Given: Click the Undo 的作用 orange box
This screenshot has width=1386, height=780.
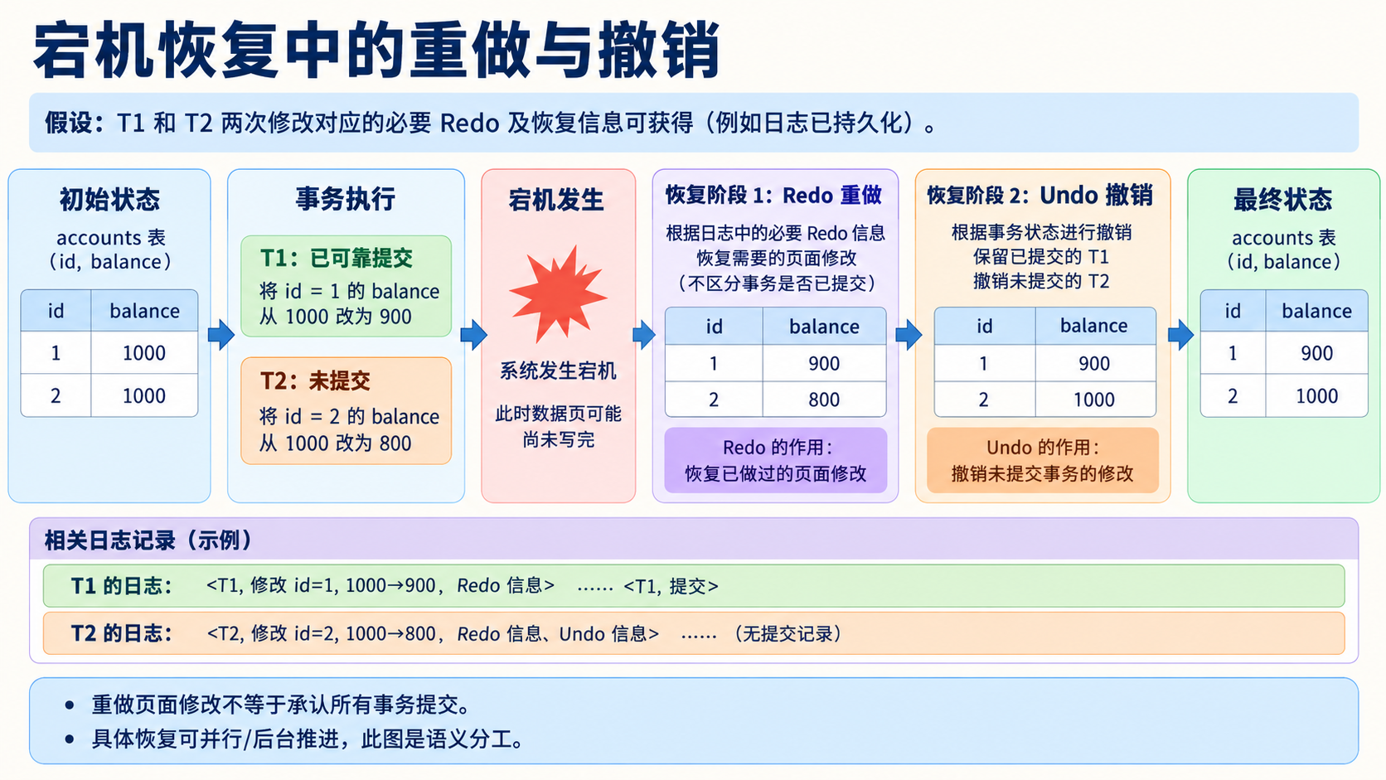Looking at the screenshot, I should coord(1042,460).
